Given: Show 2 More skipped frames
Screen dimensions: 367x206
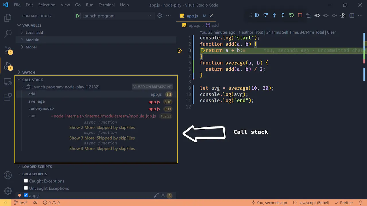Looking at the screenshot, I should [102, 128].
